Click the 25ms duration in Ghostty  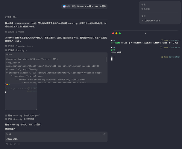tap(166, 57)
